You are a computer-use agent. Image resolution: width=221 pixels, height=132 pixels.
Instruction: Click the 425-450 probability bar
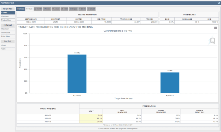77,74
